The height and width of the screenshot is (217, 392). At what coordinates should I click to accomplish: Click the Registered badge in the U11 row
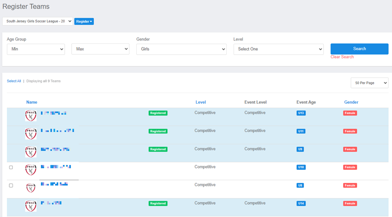tap(158, 131)
